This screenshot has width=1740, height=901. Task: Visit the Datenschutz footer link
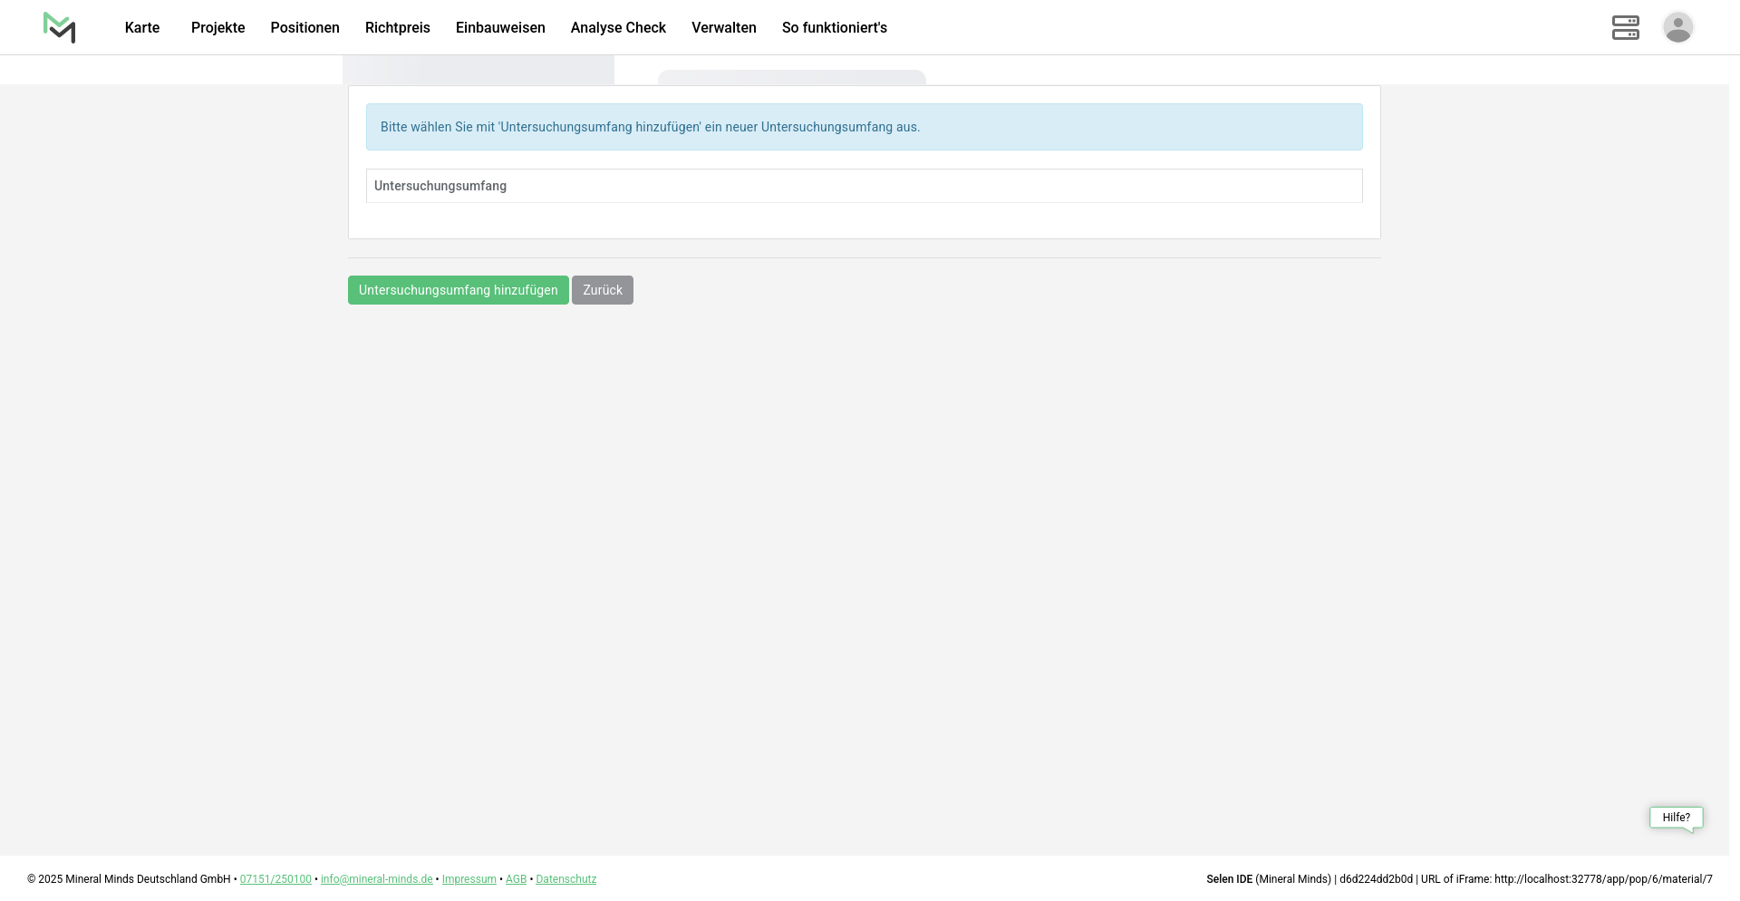[x=565, y=879]
